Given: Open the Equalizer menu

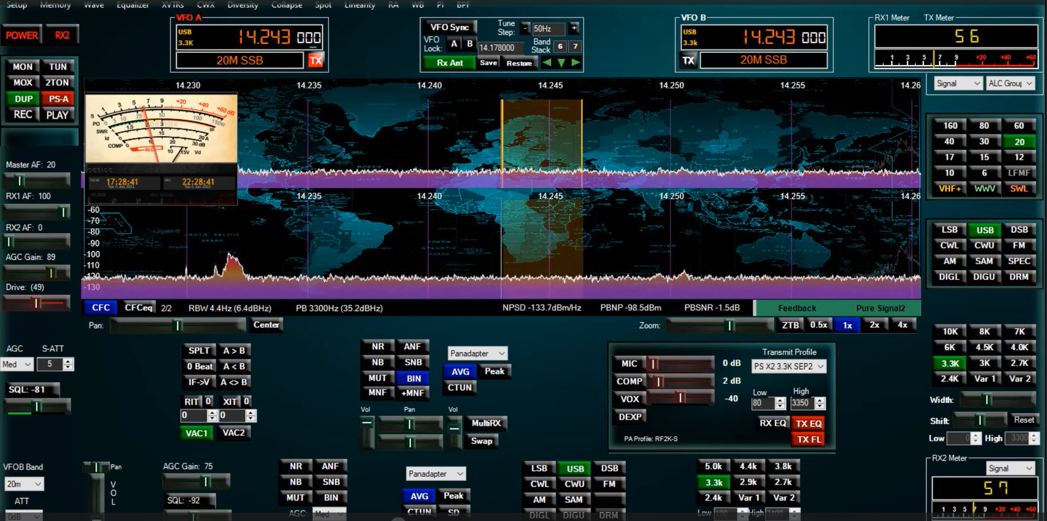Looking at the screenshot, I should point(132,5).
